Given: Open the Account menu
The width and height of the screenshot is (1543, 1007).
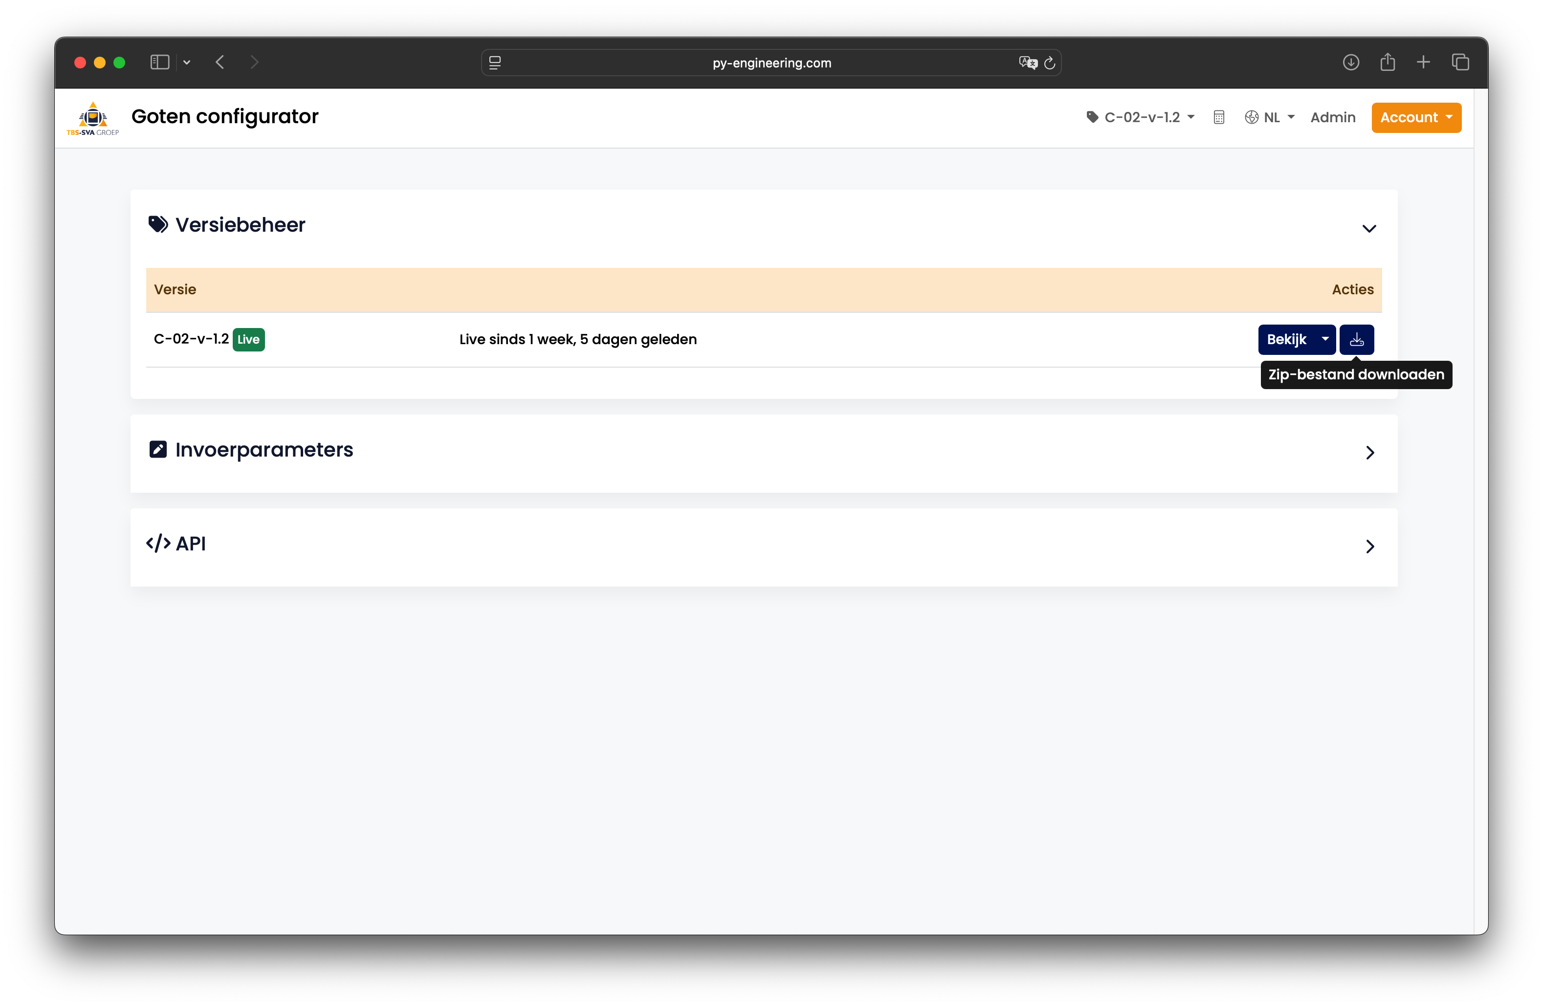Looking at the screenshot, I should pos(1416,117).
